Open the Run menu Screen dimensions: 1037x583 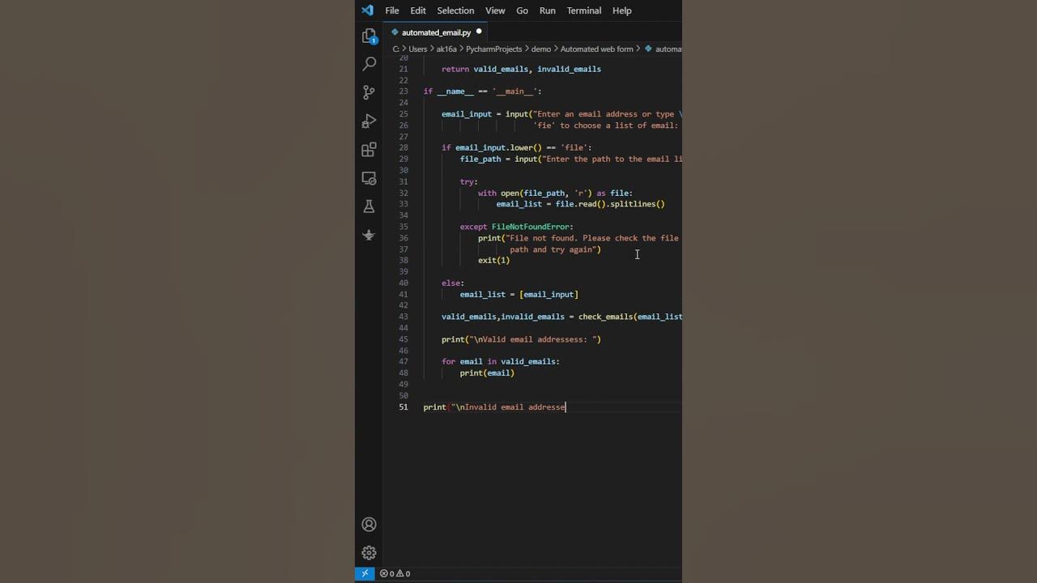coord(548,11)
